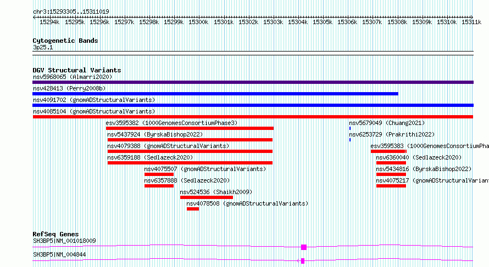The height and width of the screenshot is (267, 489).
Task: Click the small blue mark under nsv5679049
Action: pyautogui.click(x=350, y=128)
